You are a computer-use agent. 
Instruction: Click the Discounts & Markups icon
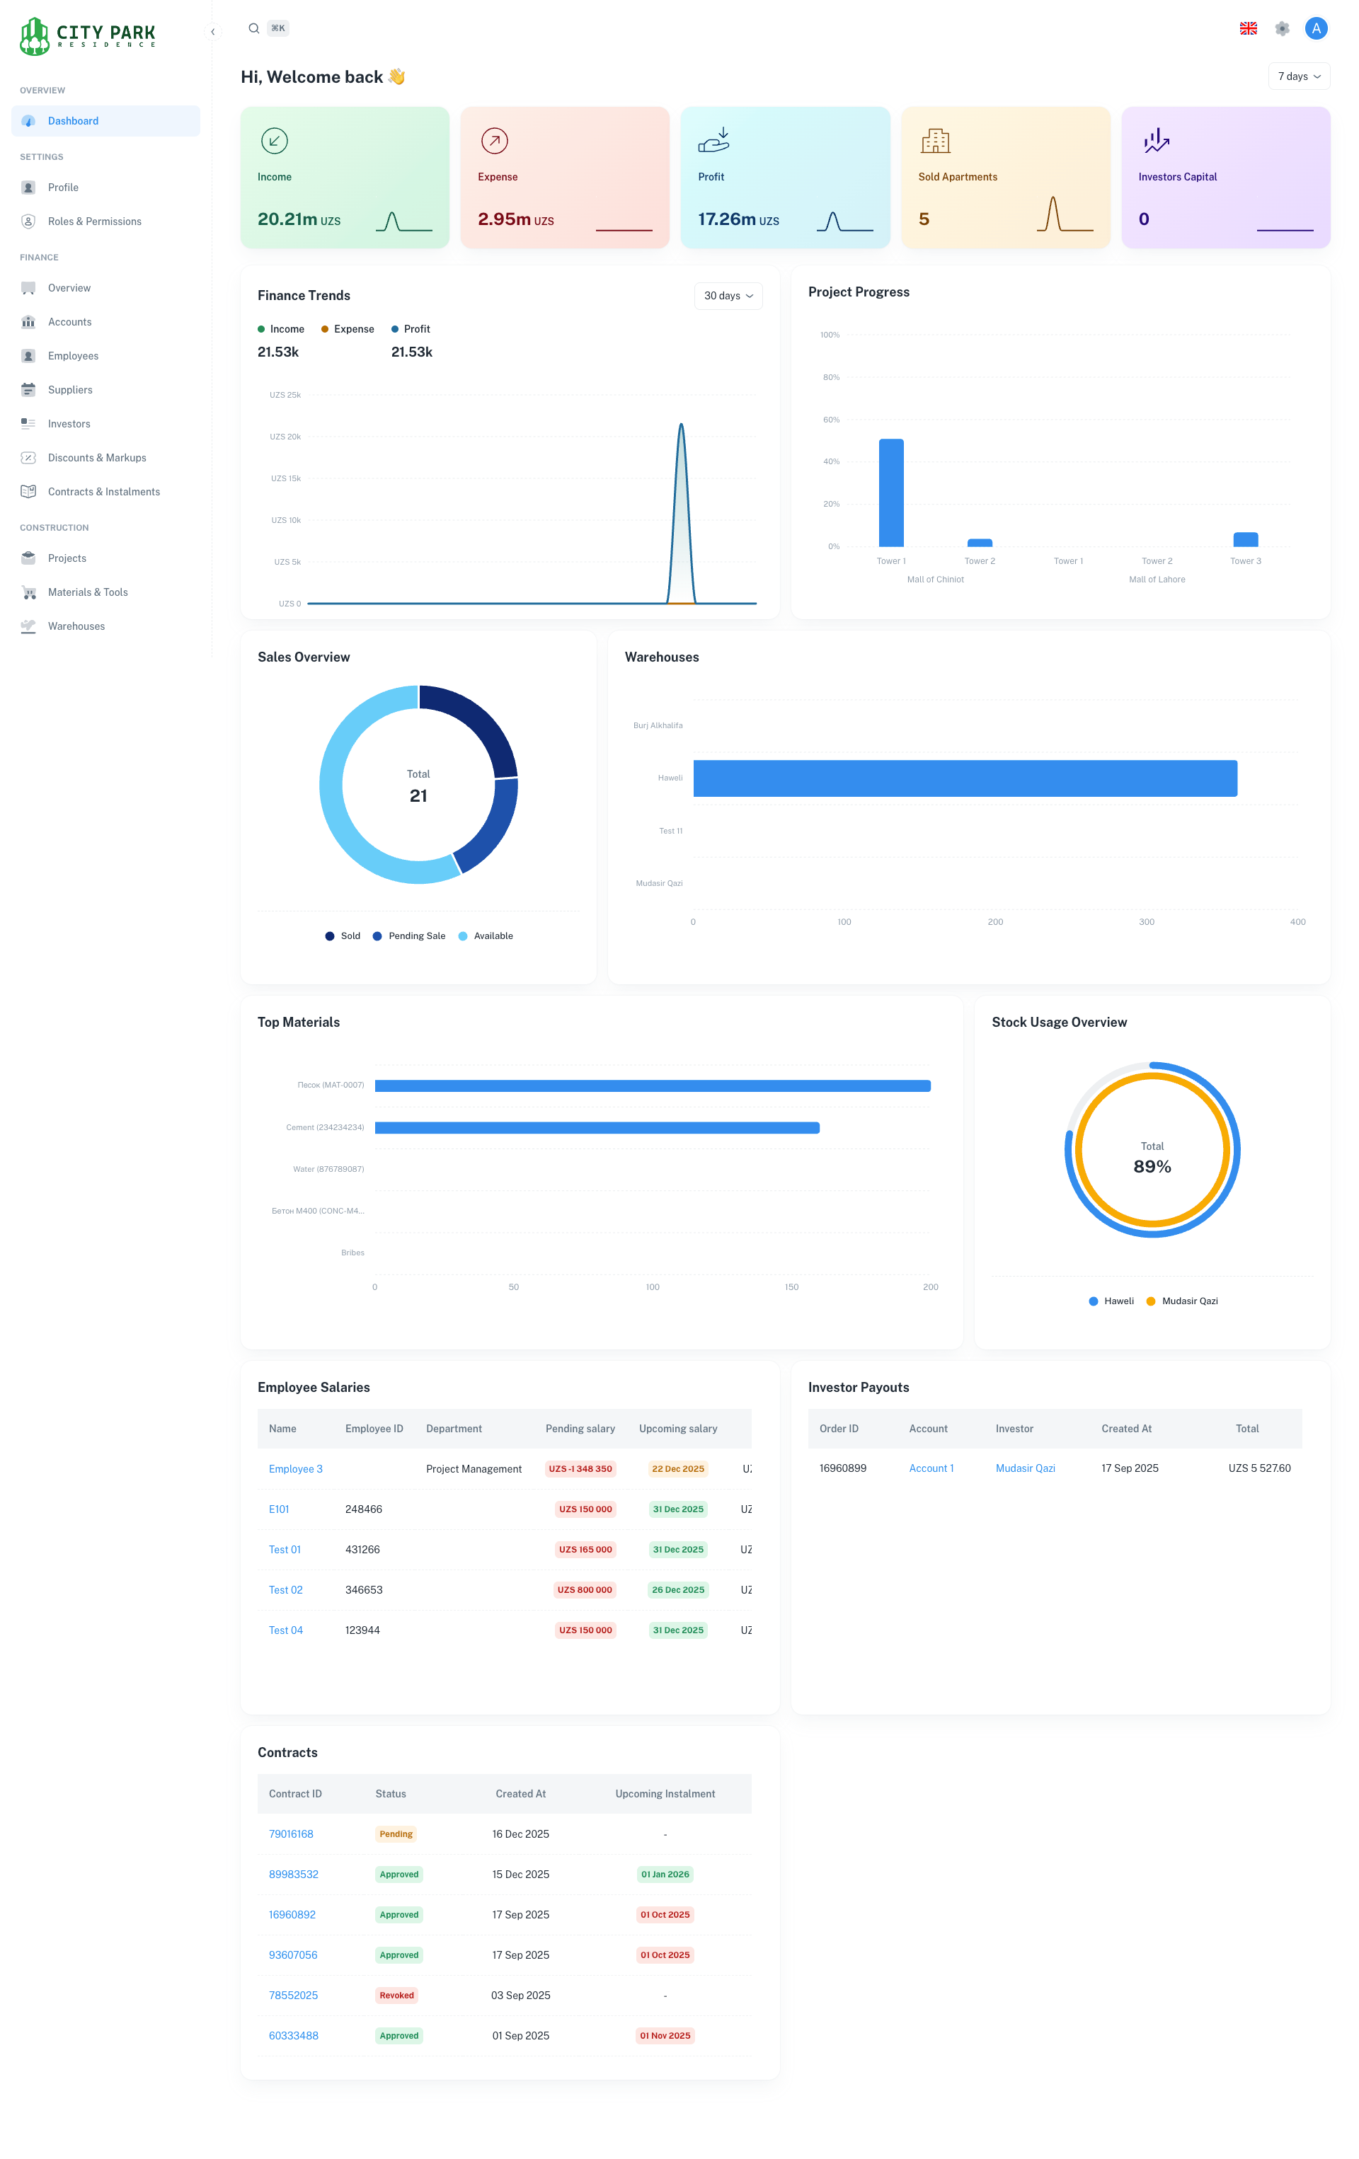click(29, 458)
